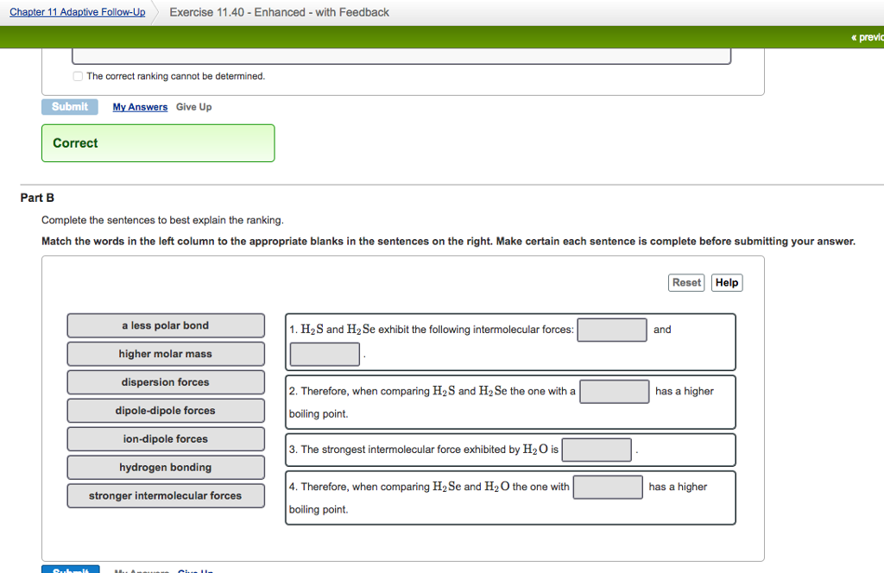This screenshot has width=884, height=573.
Task: Select the 'dispersion forces' tile
Action: [166, 382]
